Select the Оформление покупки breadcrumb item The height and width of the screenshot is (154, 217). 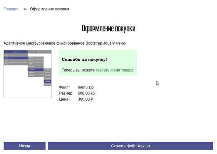[x=49, y=9]
